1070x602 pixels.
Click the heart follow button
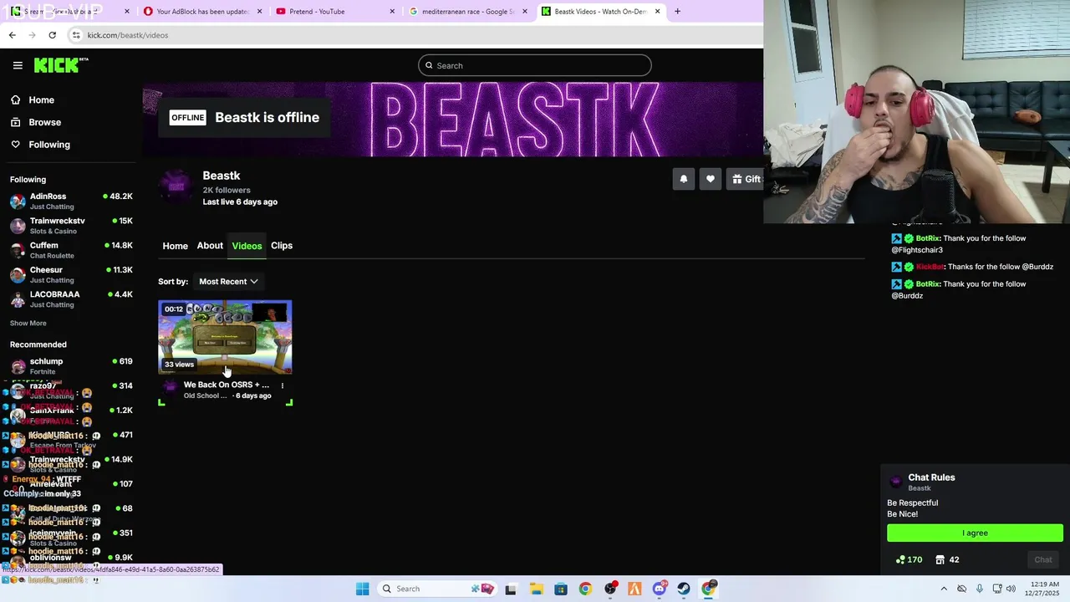pos(711,179)
